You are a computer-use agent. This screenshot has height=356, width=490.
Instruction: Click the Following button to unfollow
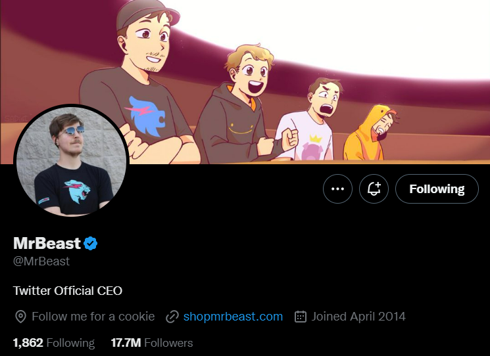click(x=437, y=189)
